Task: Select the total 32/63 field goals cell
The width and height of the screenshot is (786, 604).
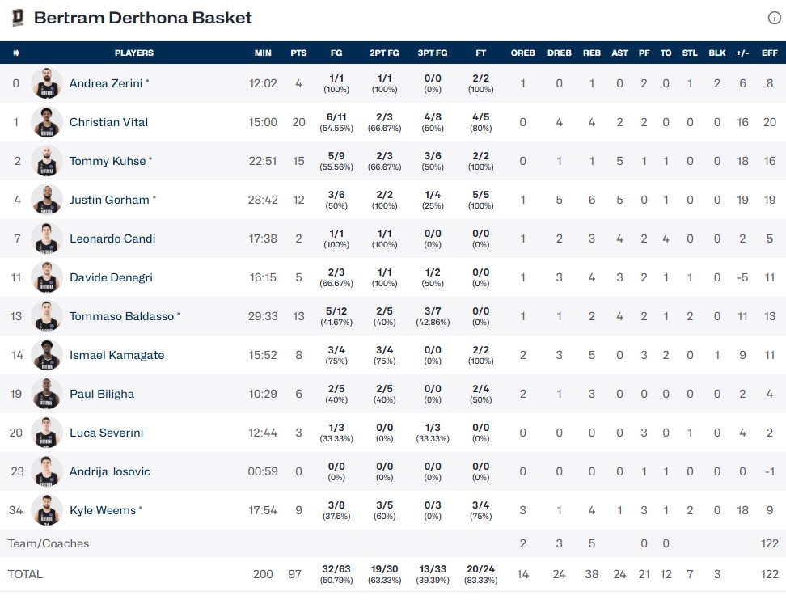Action: pos(336,574)
